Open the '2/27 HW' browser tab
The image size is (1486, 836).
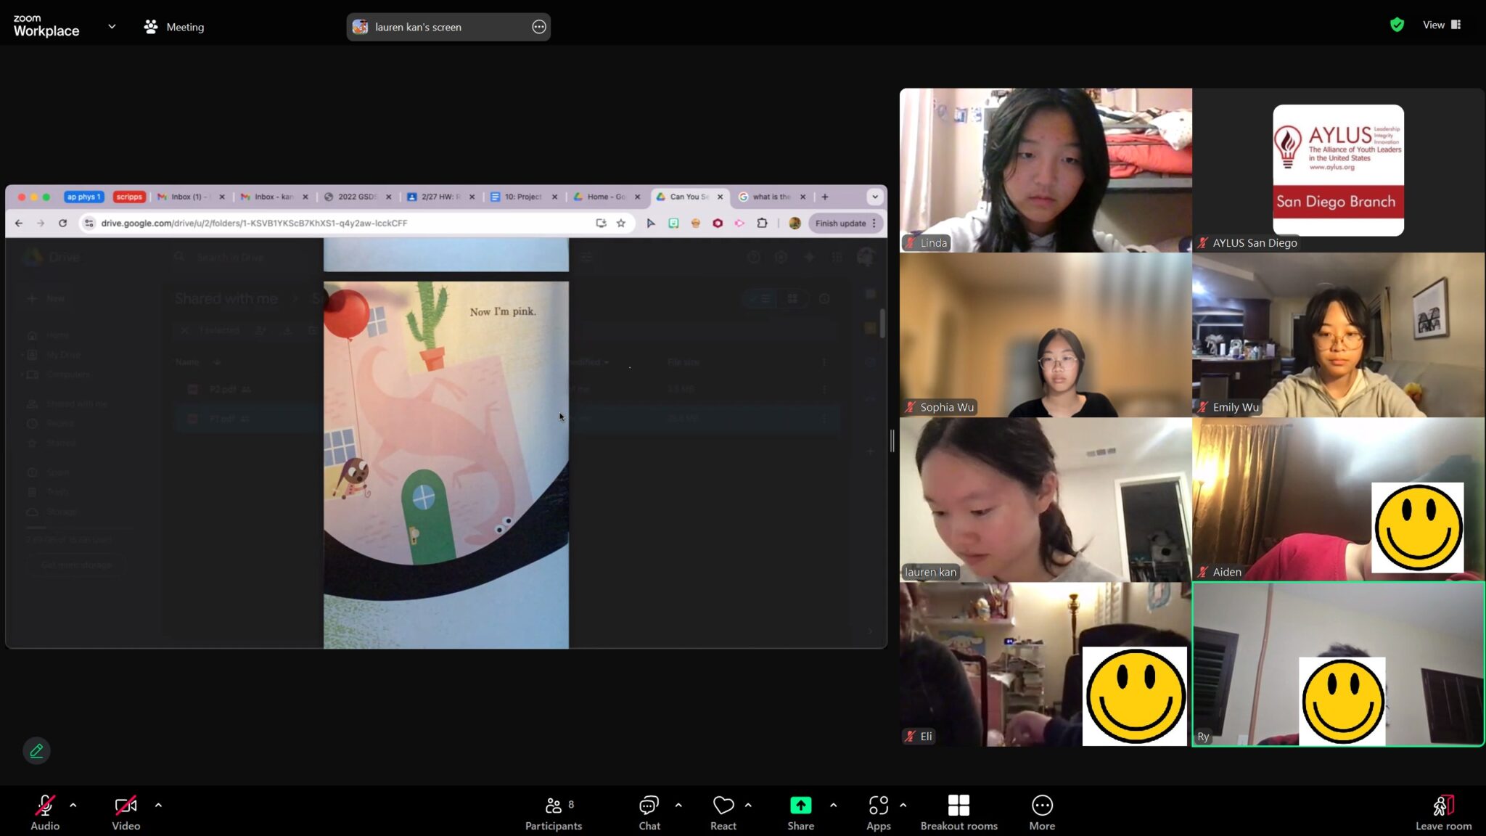(438, 197)
